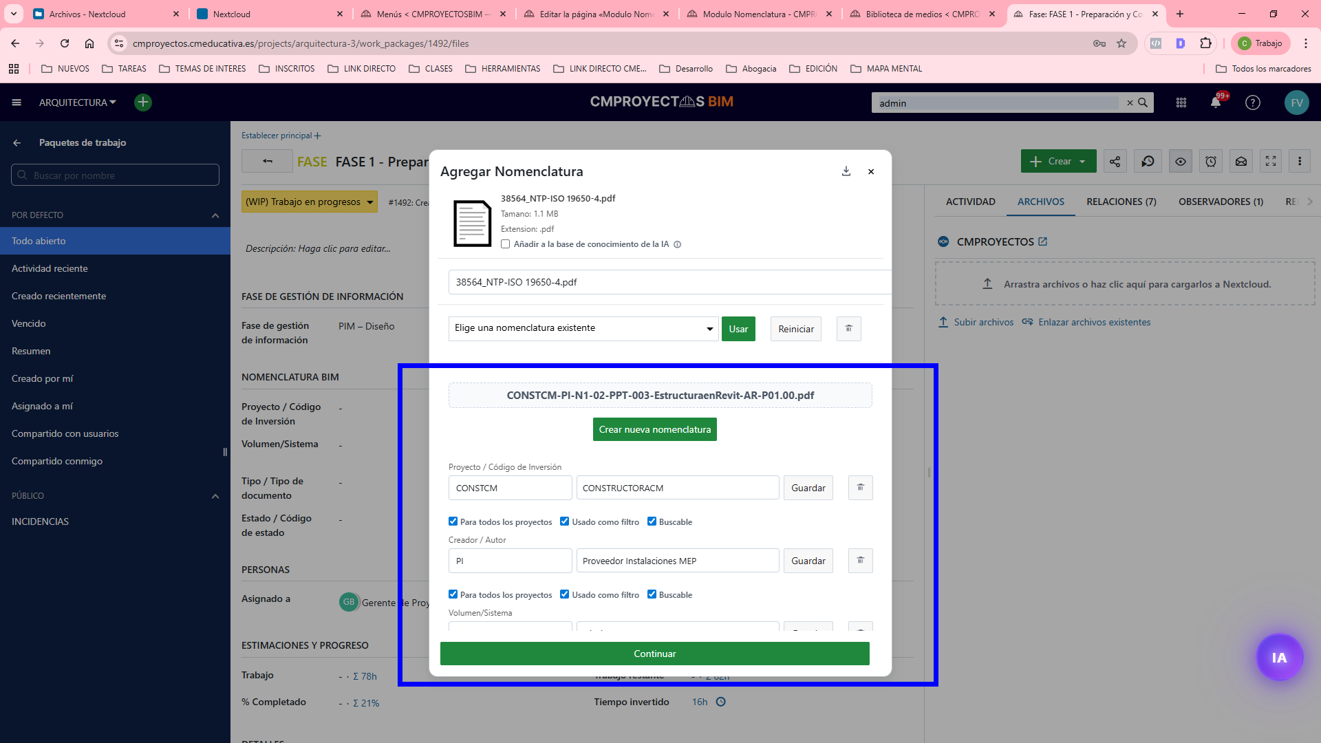
Task: Delete the CONSTCM project code row
Action: coord(860,488)
